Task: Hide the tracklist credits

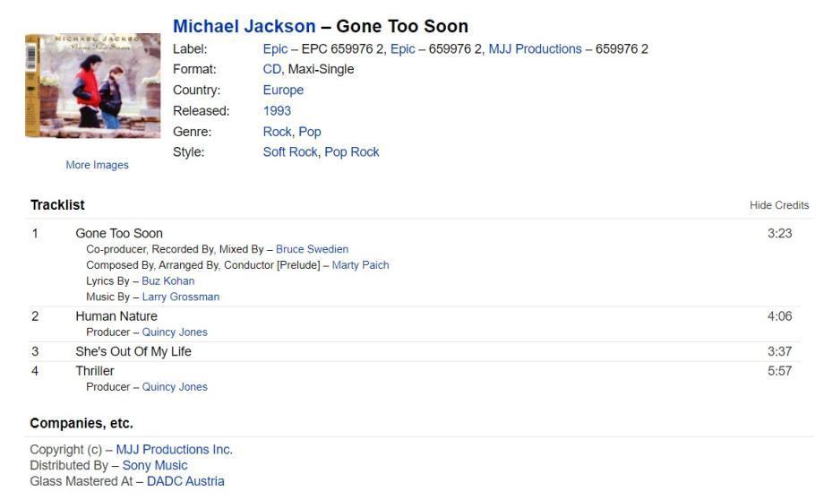Action: click(x=778, y=205)
